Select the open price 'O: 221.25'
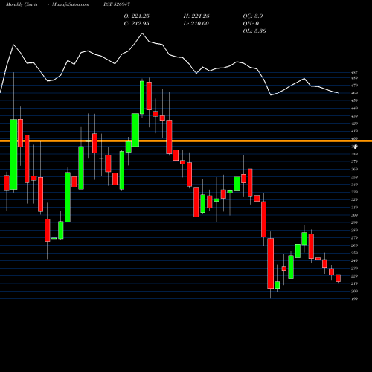This screenshot has width=372, height=372. (137, 16)
